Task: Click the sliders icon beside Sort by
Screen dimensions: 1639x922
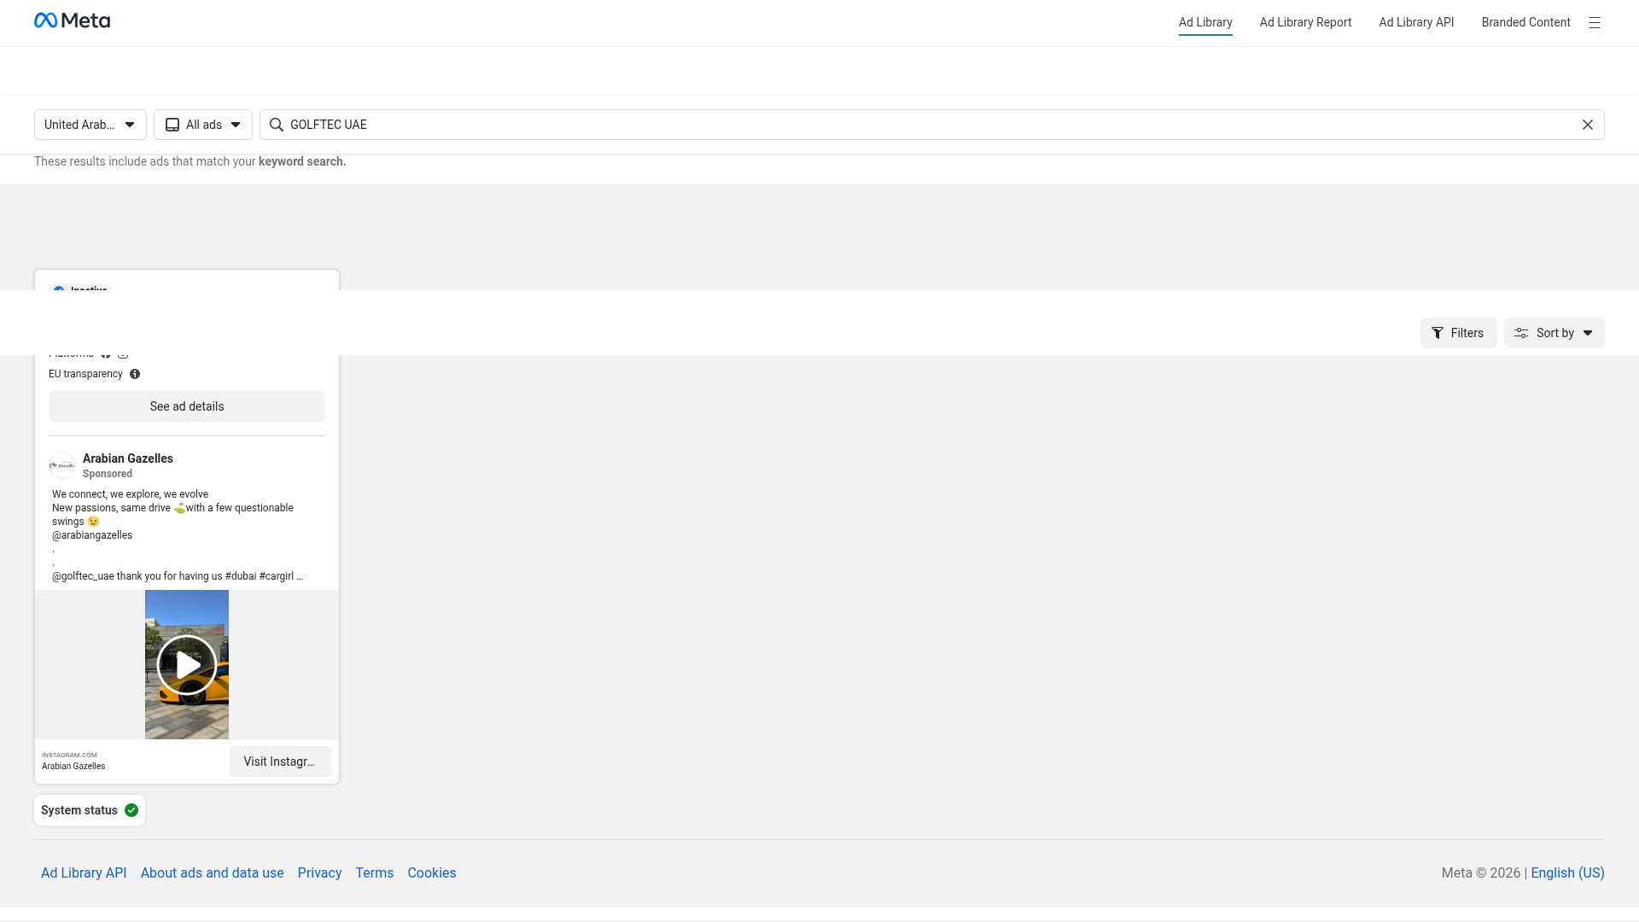Action: [x=1521, y=333]
